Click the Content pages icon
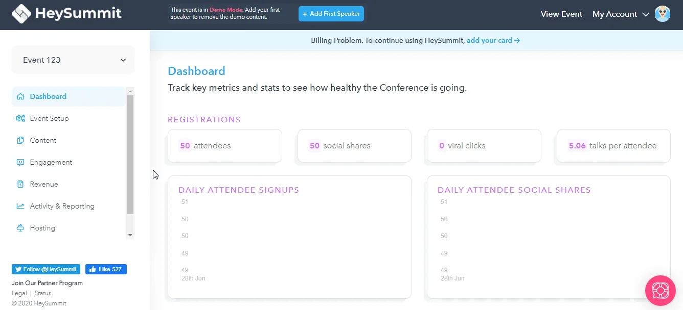The height and width of the screenshot is (310, 683). tap(20, 140)
